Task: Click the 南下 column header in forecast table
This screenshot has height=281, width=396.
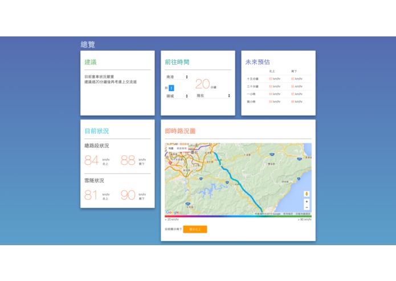Action: click(294, 71)
